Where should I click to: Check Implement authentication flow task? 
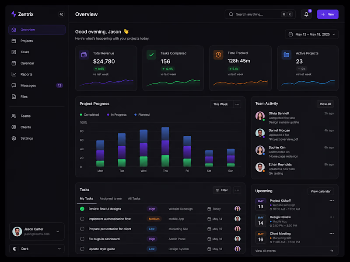coord(82,219)
